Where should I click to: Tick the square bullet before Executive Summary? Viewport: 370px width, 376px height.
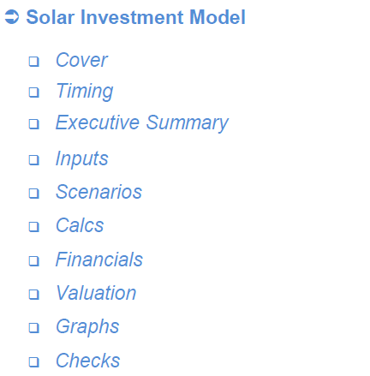pos(33,124)
